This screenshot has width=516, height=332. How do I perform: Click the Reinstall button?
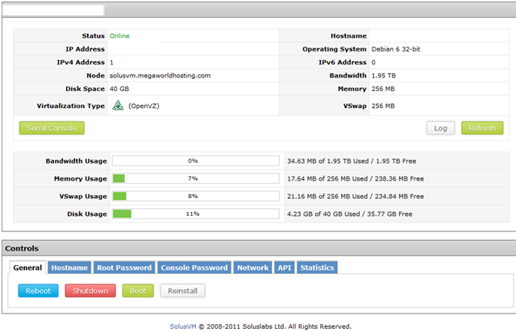[x=183, y=291]
